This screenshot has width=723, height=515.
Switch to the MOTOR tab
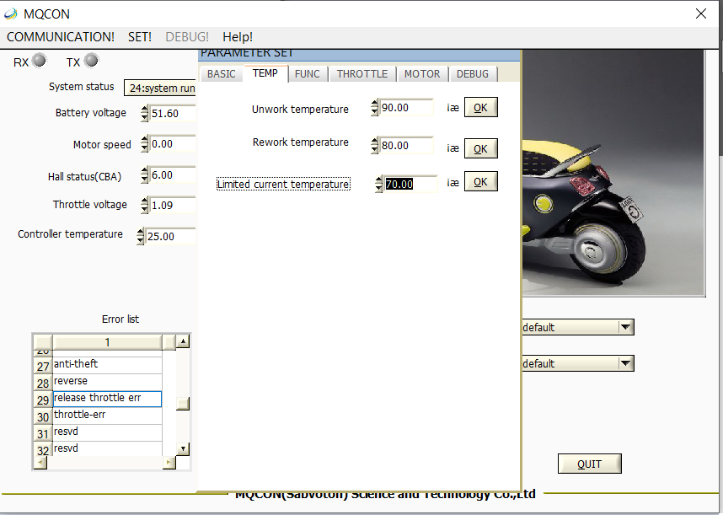pyautogui.click(x=422, y=74)
